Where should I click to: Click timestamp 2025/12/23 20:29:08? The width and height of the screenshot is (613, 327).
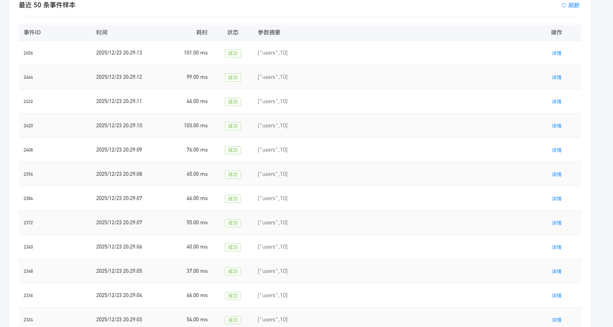pos(119,174)
